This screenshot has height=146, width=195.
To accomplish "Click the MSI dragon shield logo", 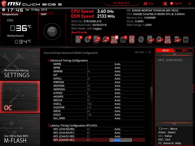I will (4, 4).
